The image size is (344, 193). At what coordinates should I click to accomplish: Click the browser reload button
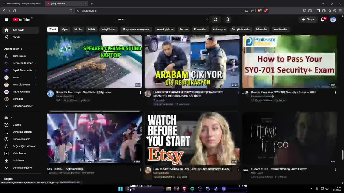click(15, 11)
